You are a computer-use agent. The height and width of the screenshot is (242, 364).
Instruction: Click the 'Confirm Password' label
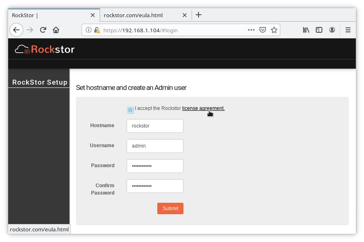point(103,189)
